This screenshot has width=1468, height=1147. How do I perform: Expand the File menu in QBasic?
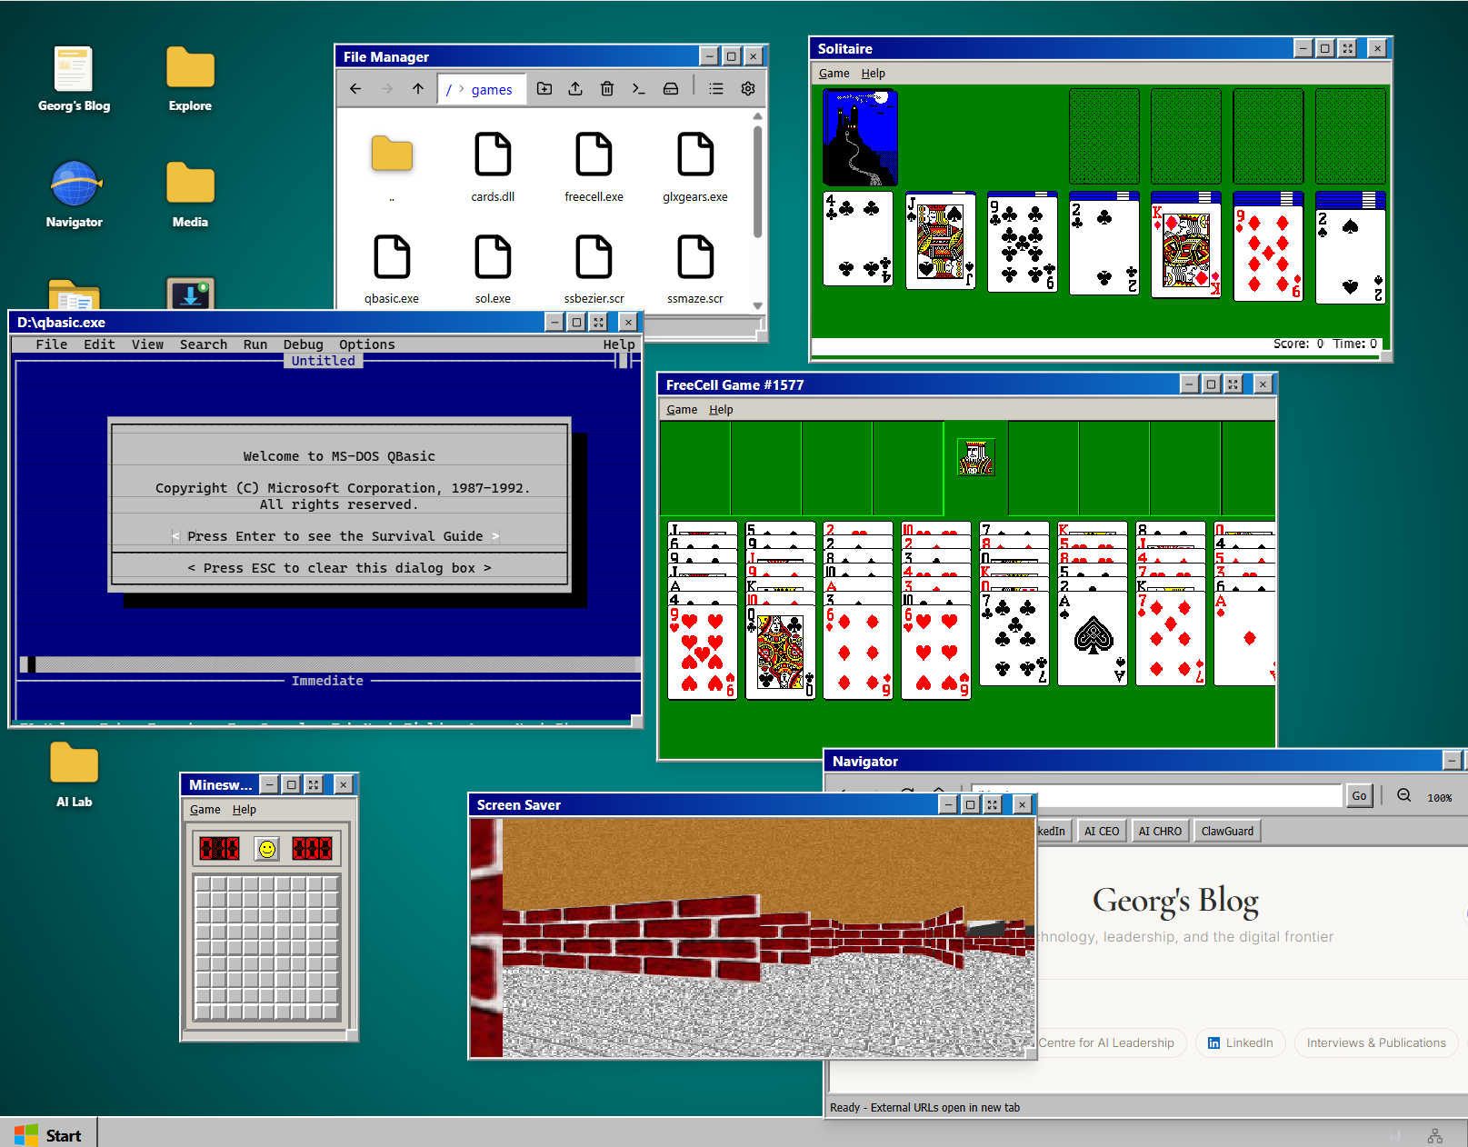click(x=52, y=344)
